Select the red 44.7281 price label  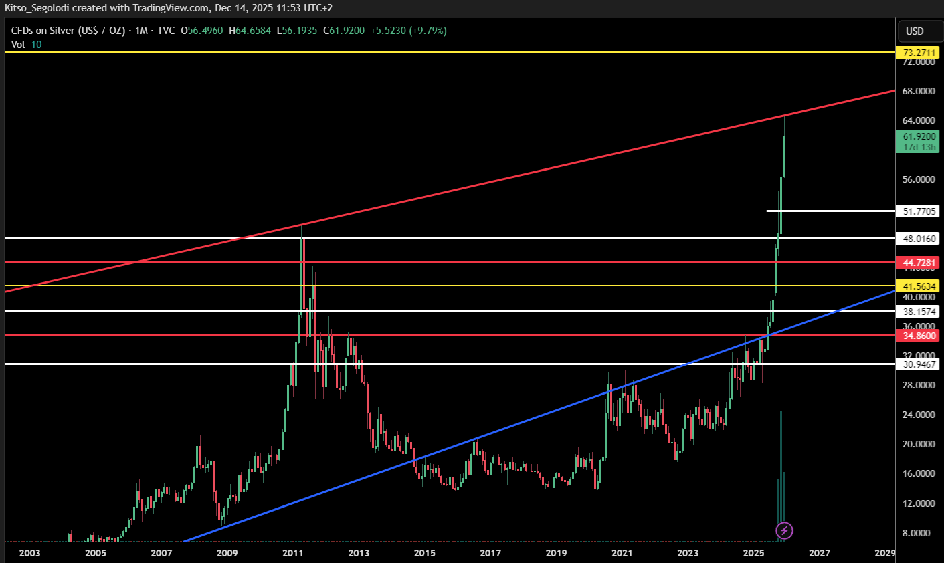(919, 263)
